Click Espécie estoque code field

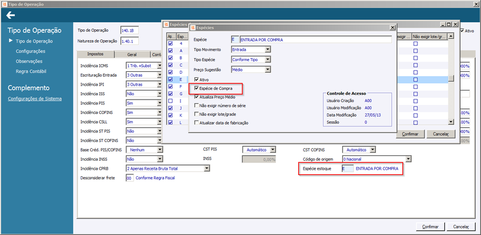[x=348, y=168]
